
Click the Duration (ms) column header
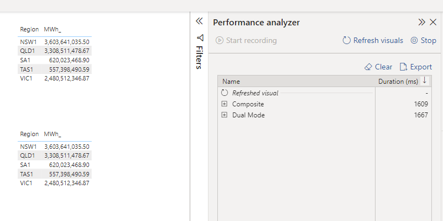398,82
